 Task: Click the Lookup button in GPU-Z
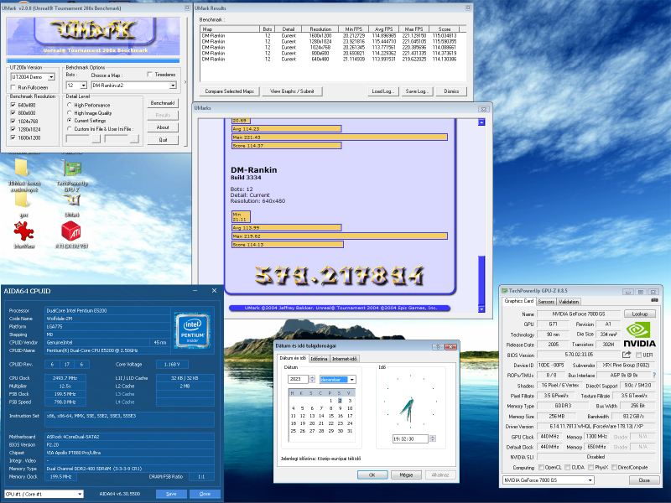pyautogui.click(x=640, y=314)
